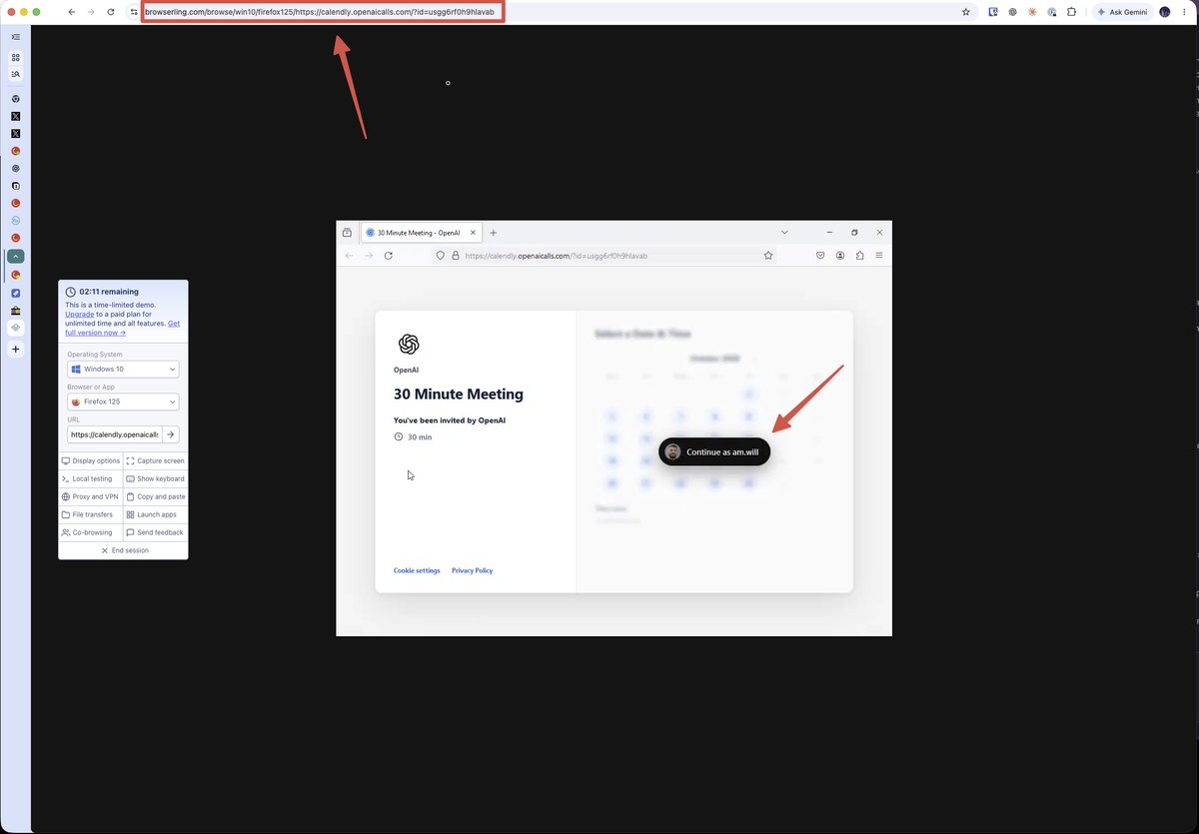
Task: Click the arrow button beside the URL field
Action: pyautogui.click(x=171, y=434)
